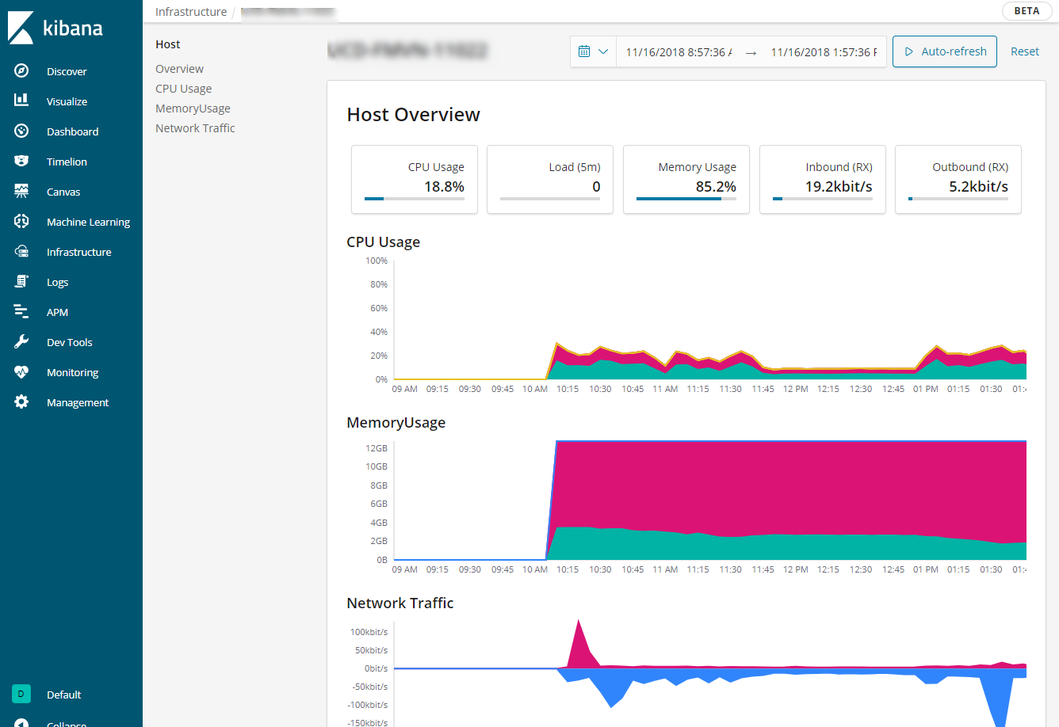This screenshot has height=727, width=1059.
Task: Open the Logs viewer
Action: coord(57,281)
